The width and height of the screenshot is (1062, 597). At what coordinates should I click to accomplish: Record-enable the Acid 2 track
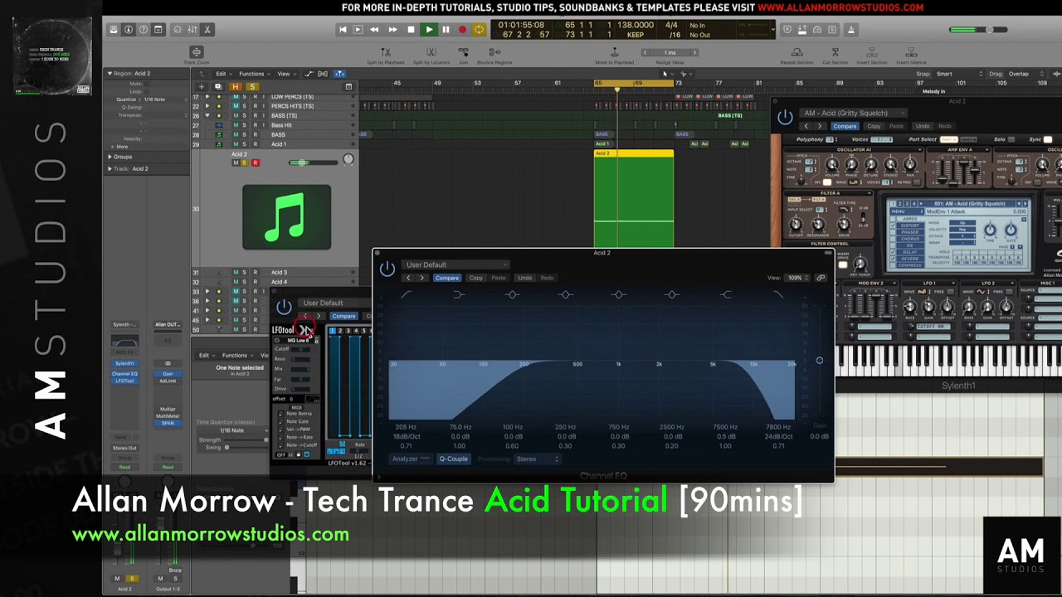click(x=255, y=163)
